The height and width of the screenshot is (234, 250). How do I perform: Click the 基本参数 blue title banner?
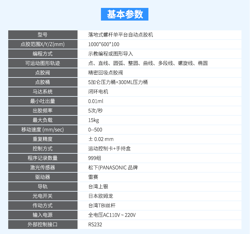[x=125, y=14]
